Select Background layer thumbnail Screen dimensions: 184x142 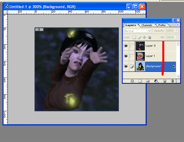(140, 66)
